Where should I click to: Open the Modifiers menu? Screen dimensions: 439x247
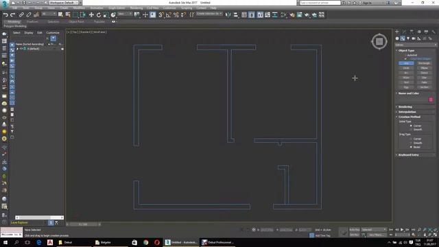[79, 8]
